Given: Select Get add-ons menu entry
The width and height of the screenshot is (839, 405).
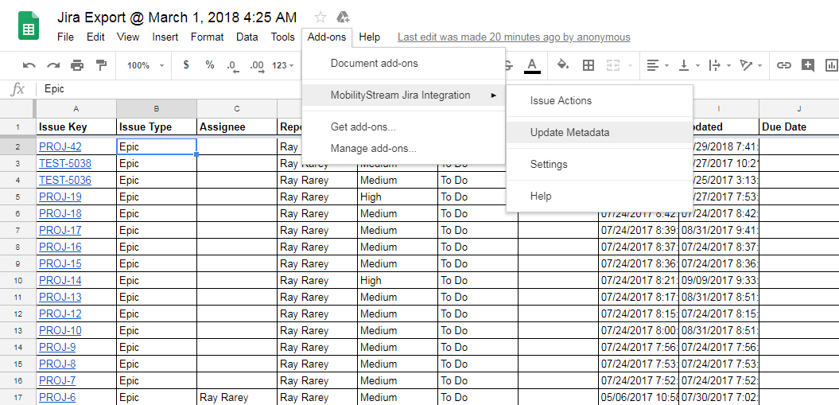Looking at the screenshot, I should (x=363, y=127).
